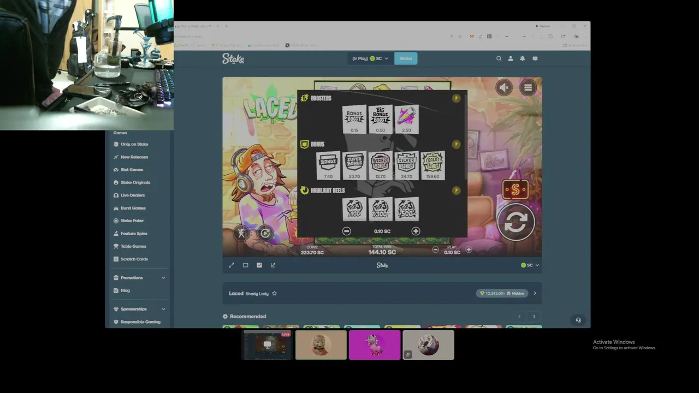Open the notifications bell

[x=523, y=58]
